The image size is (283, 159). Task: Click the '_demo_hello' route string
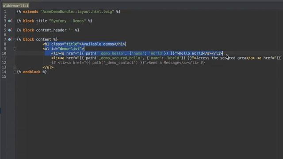click(x=111, y=53)
